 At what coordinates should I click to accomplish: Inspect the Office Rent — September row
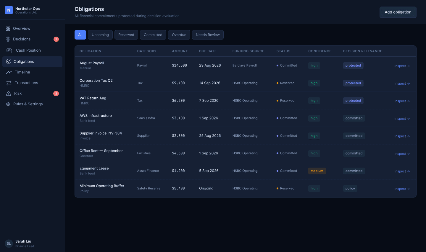coord(402,154)
